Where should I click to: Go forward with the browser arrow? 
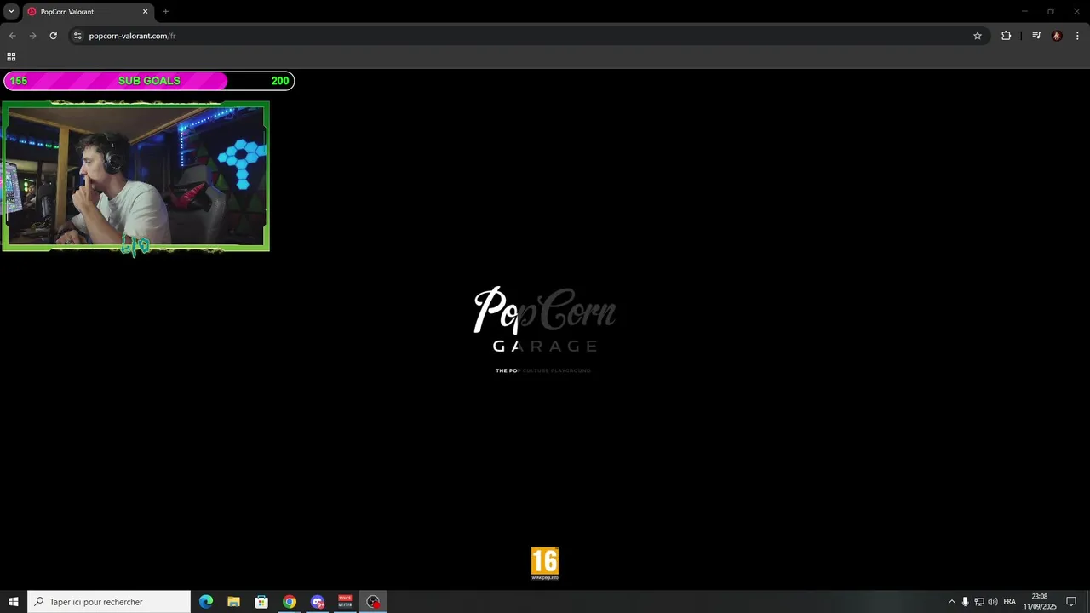coord(32,36)
